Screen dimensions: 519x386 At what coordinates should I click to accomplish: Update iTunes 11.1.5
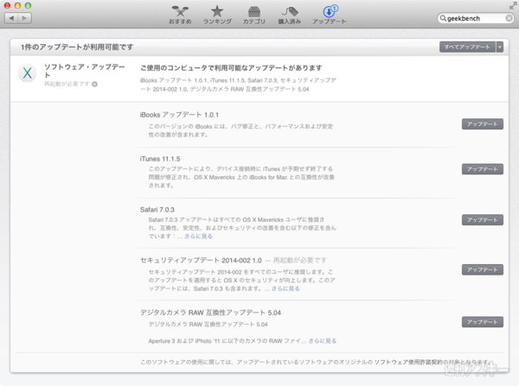click(x=483, y=169)
